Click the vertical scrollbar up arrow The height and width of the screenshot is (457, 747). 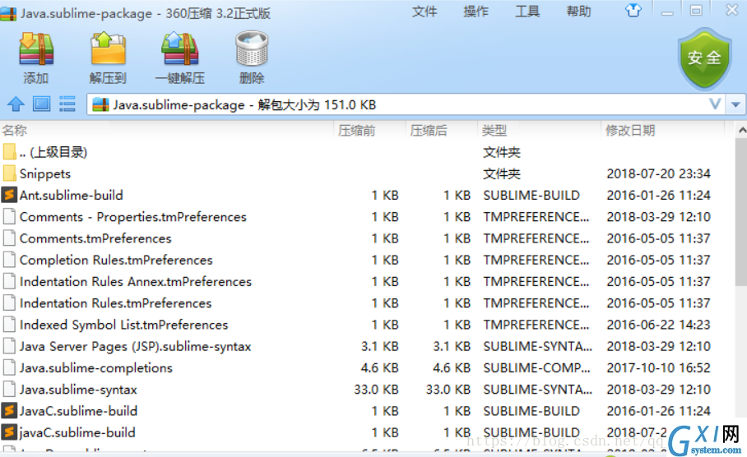point(741,130)
